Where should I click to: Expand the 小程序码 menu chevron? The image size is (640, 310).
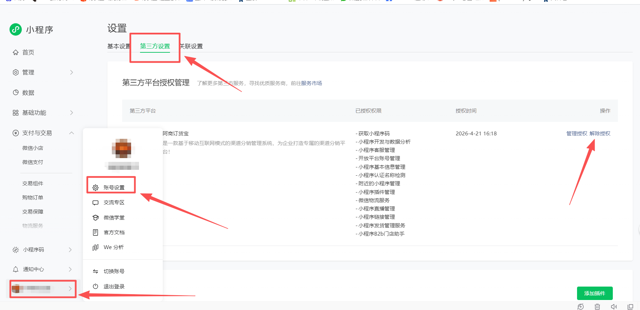pyautogui.click(x=70, y=250)
